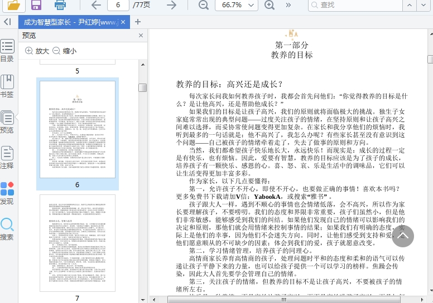Open the 注释 (annotations) sidebar panel
Image resolution: width=433 pixels, height=303 pixels.
pyautogui.click(x=7, y=158)
